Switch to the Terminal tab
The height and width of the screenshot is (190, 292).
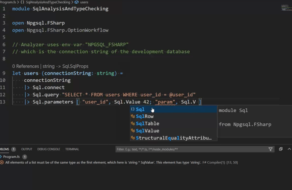72,149
